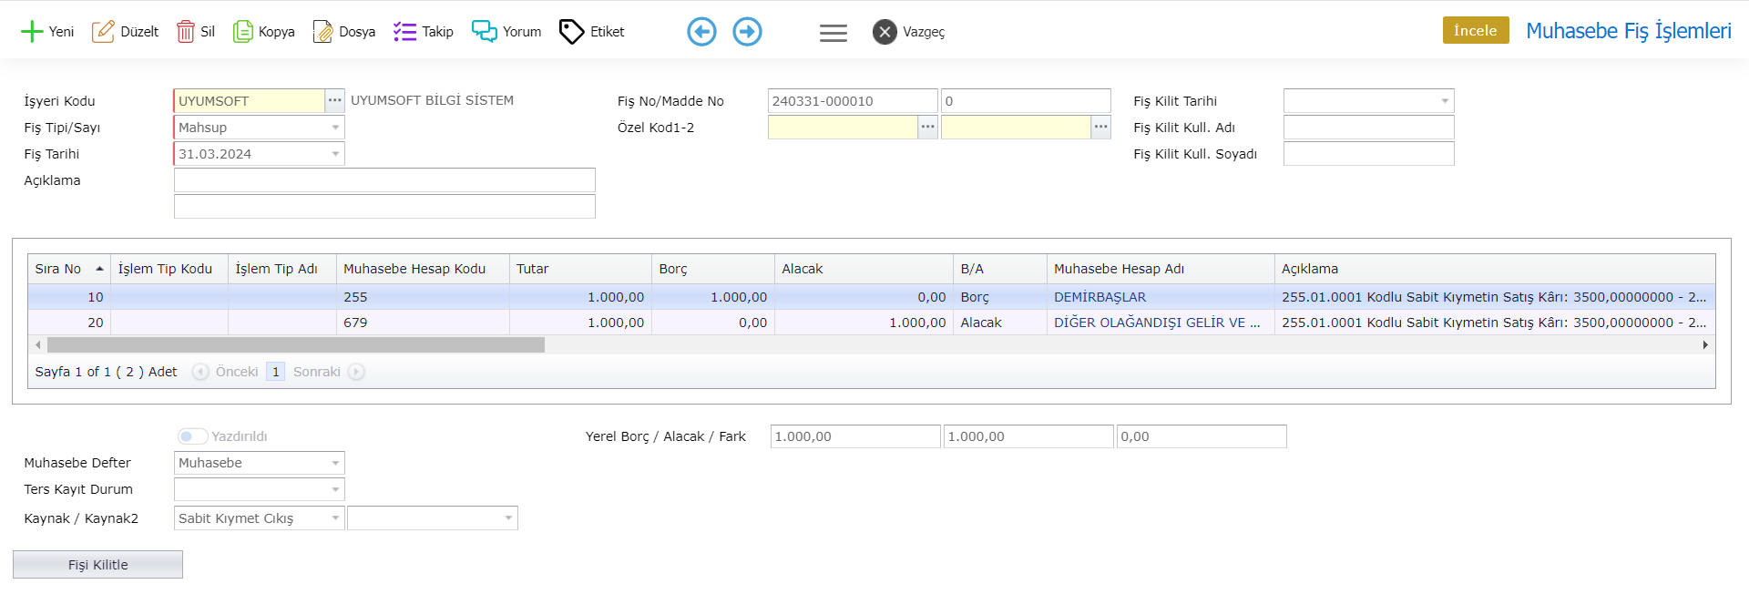Screen dimensions: 1749x615
Task: Click the Sil trash can icon
Action: 185,32
